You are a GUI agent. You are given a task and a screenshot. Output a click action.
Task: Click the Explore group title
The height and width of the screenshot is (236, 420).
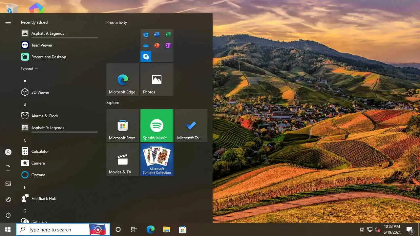pos(113,103)
